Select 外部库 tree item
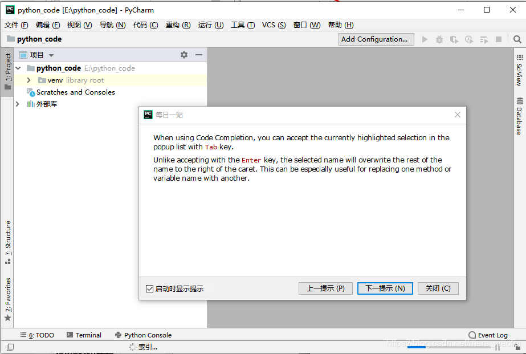 (47, 104)
